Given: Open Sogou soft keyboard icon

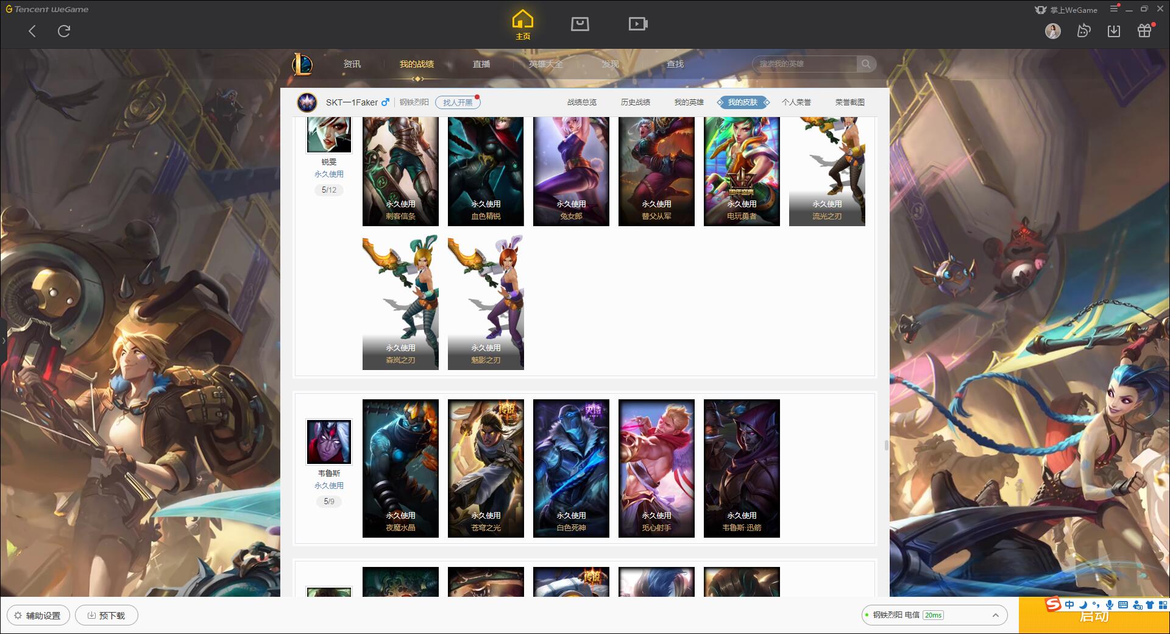Looking at the screenshot, I should coord(1123,605).
